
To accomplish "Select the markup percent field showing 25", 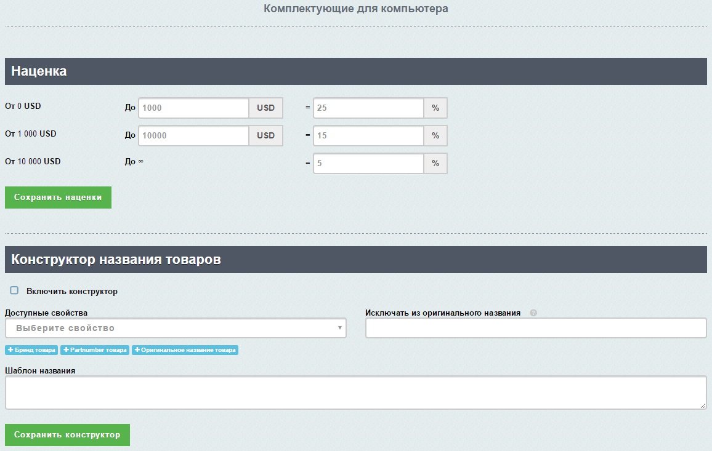I will [368, 108].
